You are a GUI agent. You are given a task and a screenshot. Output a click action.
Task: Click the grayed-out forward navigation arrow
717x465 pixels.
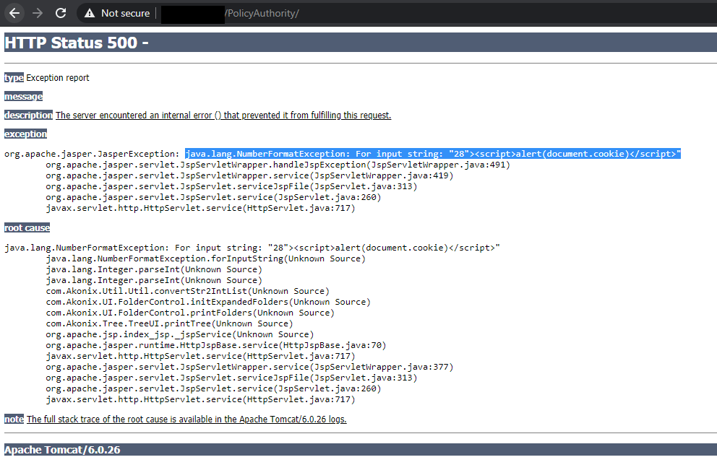click(37, 12)
